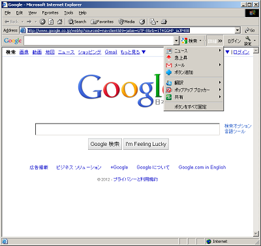
Task: Open Mail button dropdown arrow
Action: [157, 22]
